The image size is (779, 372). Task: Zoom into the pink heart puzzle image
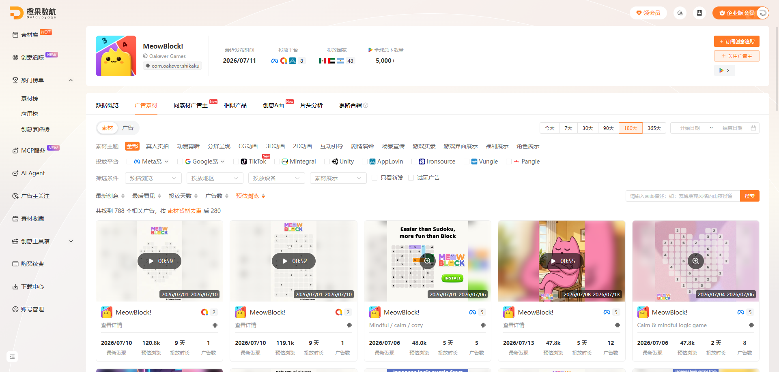click(696, 261)
